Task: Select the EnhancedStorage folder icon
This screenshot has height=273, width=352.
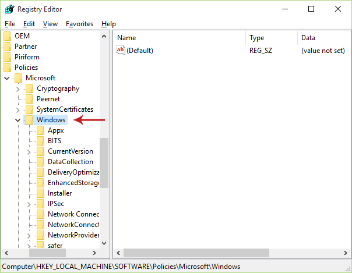Action: [40, 183]
